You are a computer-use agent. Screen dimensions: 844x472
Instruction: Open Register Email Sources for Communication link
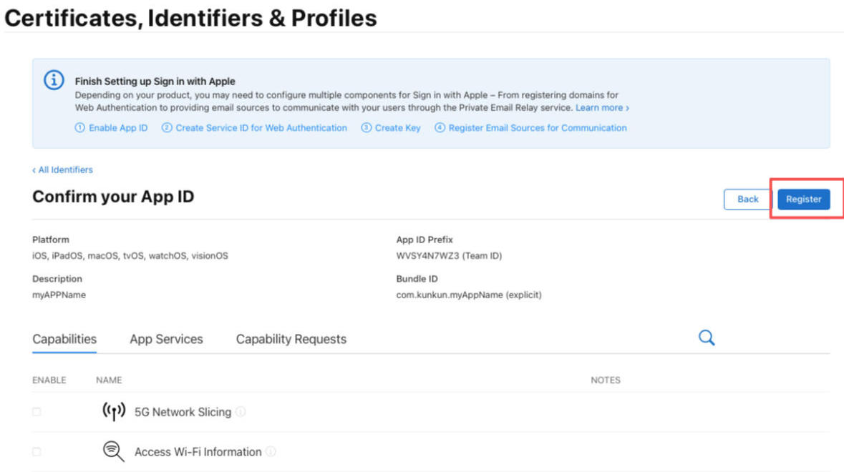(530, 128)
